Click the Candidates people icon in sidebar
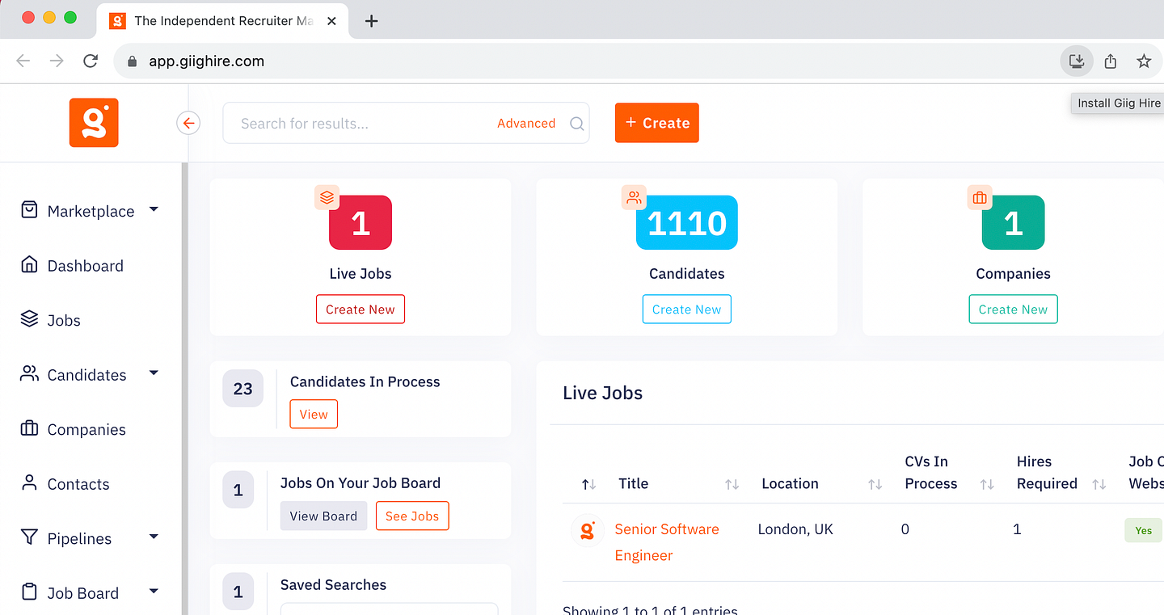This screenshot has height=615, width=1164. coord(29,374)
